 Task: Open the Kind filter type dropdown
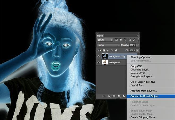105,40
